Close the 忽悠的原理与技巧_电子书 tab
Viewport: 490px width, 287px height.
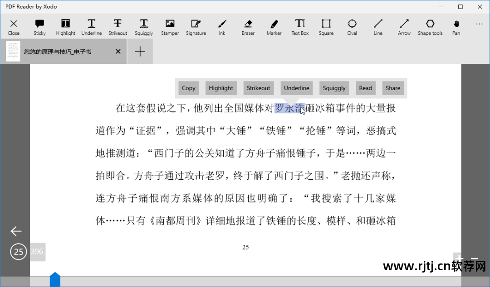click(x=118, y=52)
